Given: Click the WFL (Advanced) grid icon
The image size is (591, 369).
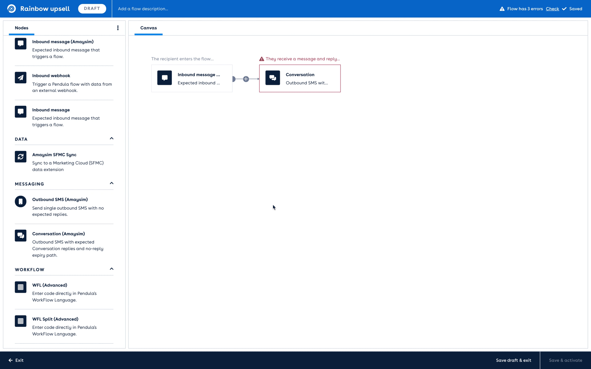Looking at the screenshot, I should tap(21, 287).
